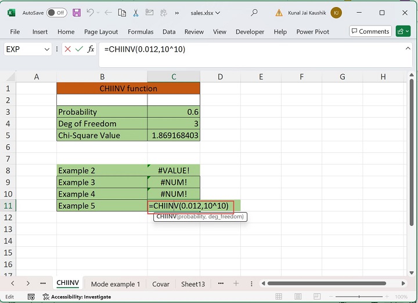Click the Example 5 label cell
The image size is (418, 303).
coord(102,206)
